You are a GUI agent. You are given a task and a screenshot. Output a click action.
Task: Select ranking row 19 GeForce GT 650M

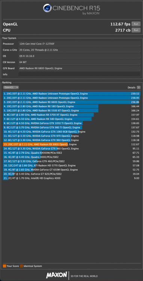(72, 170)
